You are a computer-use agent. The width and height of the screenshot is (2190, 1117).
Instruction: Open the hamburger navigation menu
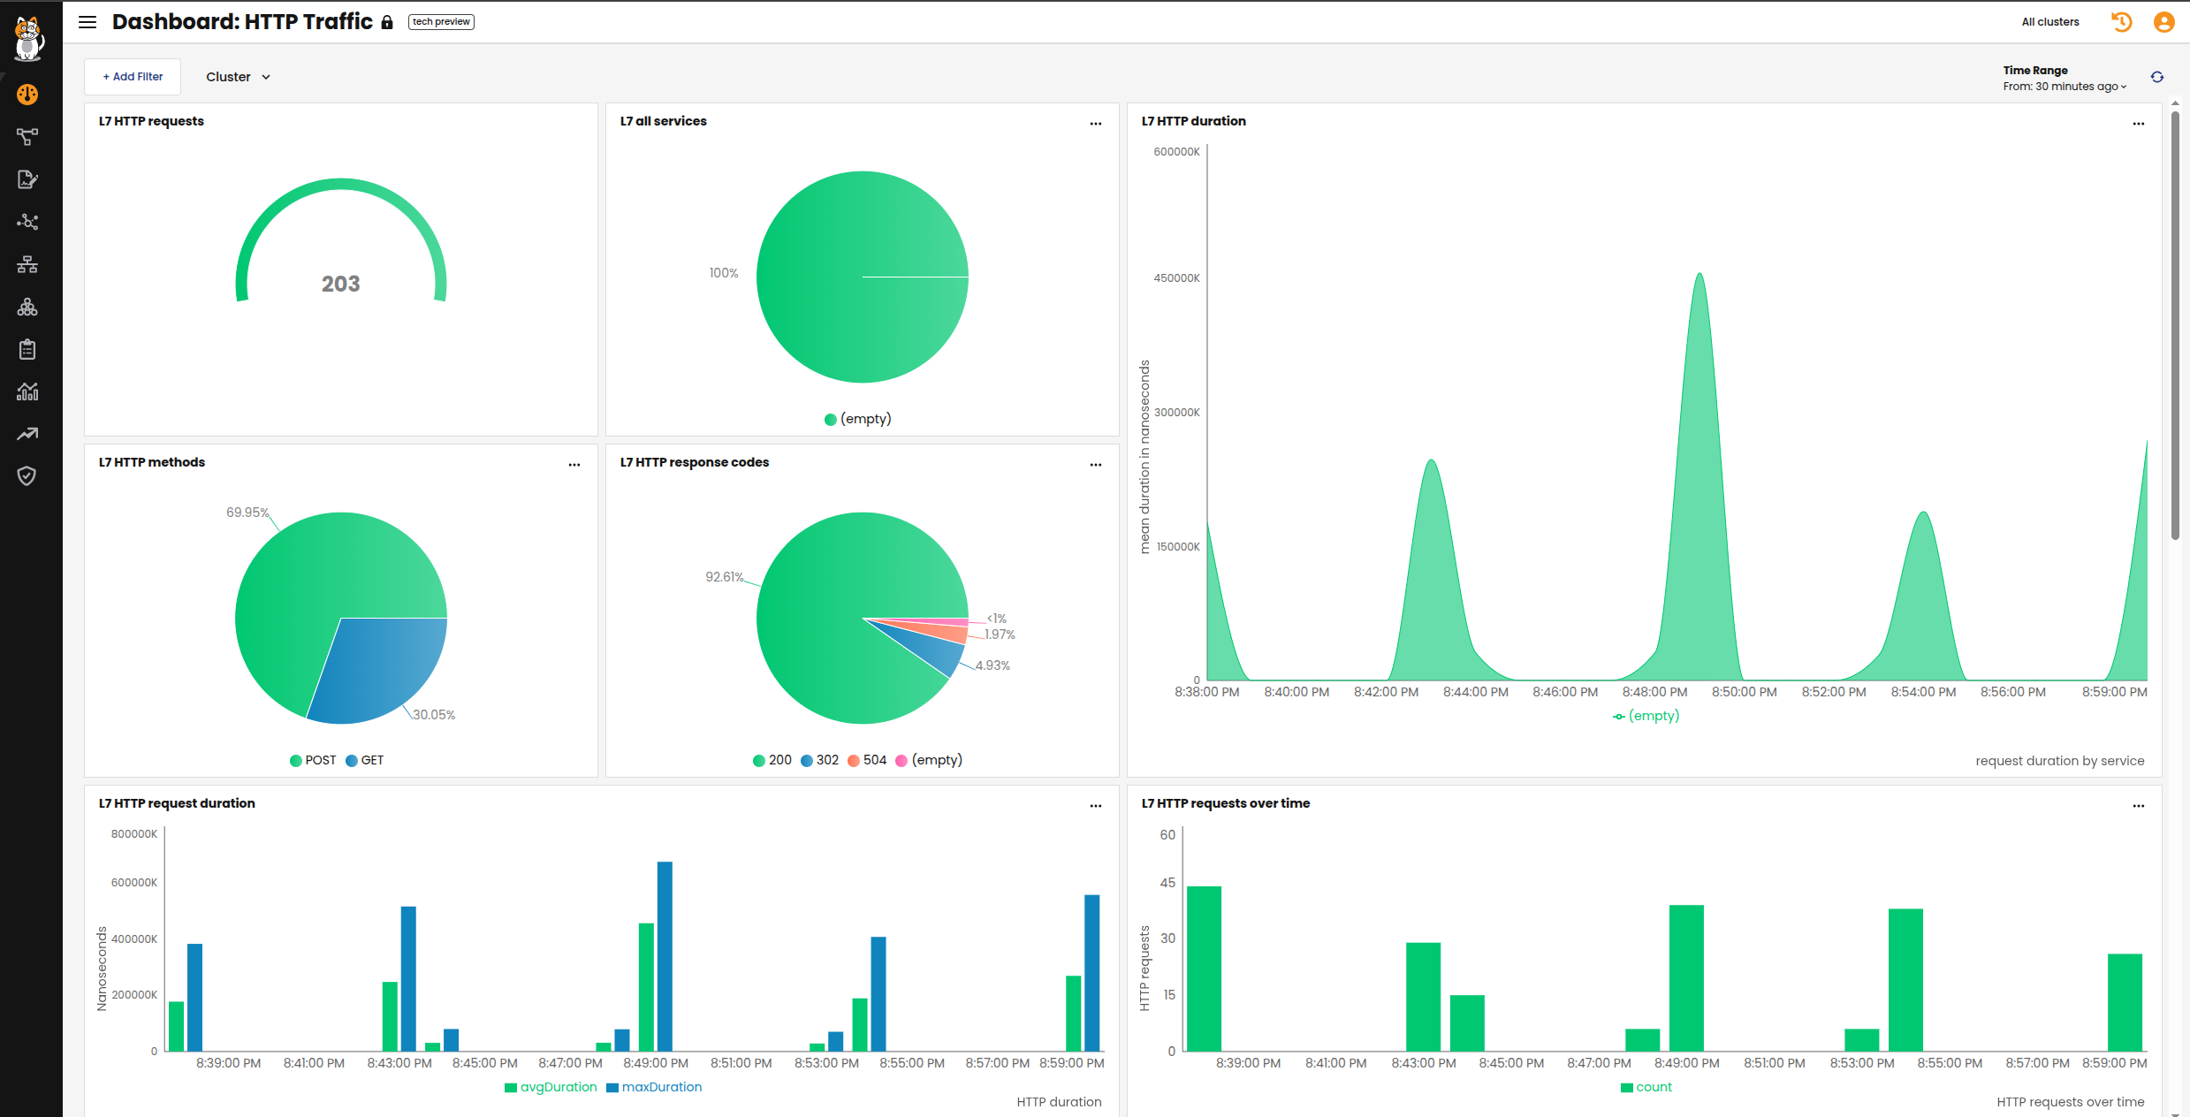click(x=87, y=22)
